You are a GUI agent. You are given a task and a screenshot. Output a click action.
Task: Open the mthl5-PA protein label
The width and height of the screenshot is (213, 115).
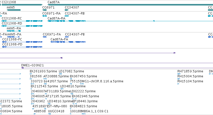point(14,34)
